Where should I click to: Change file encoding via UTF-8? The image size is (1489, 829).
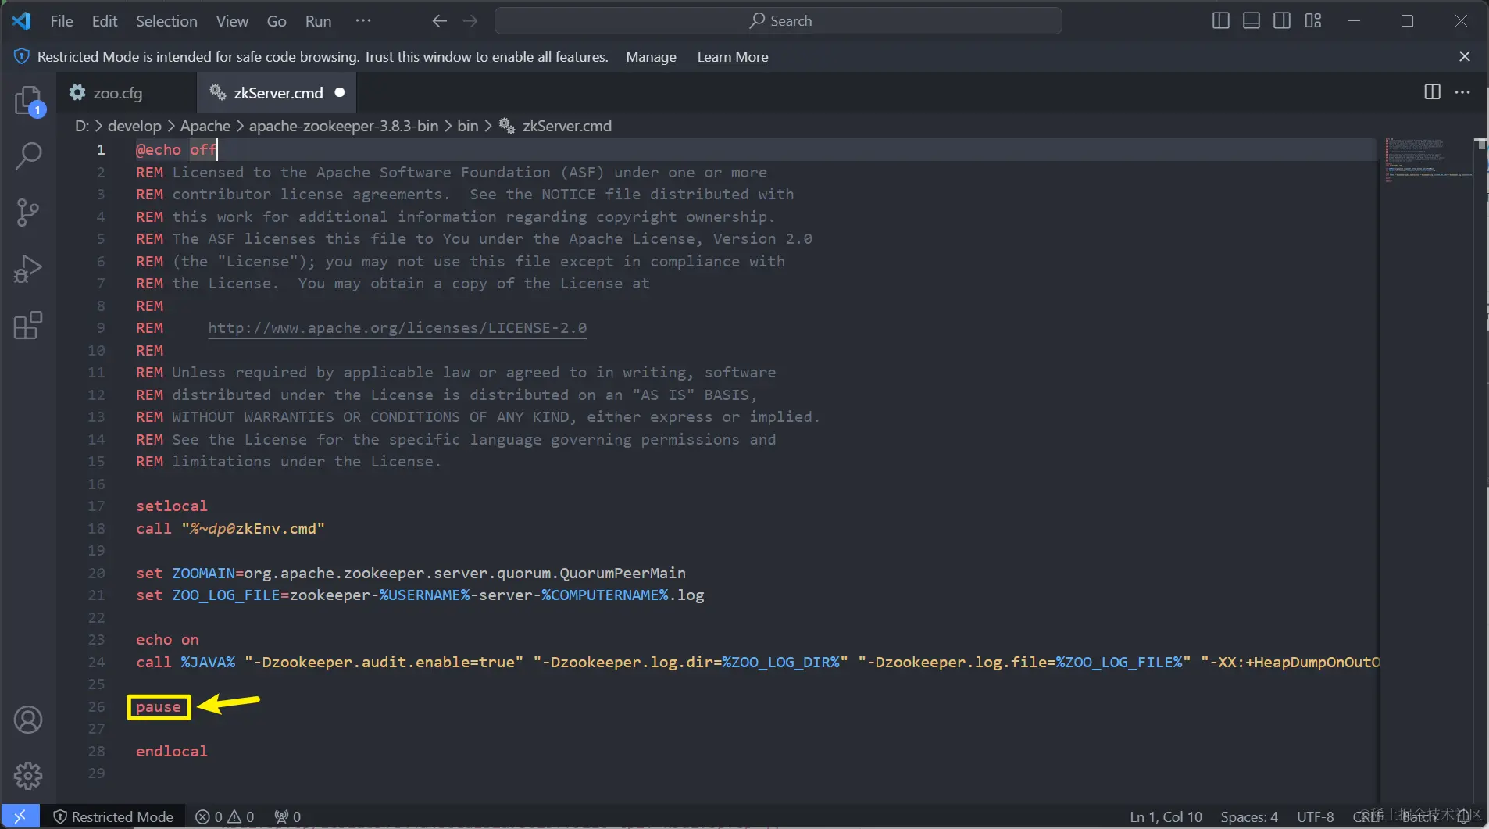(1316, 816)
